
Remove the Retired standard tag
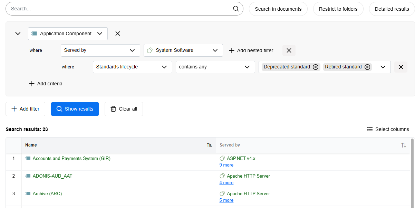pyautogui.click(x=367, y=67)
